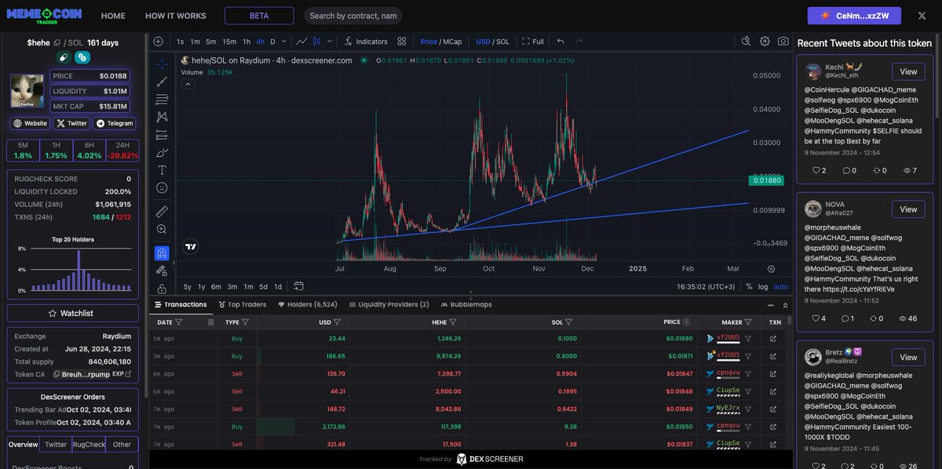Open the go to date calendar
This screenshot has height=469, width=942.
point(299,286)
